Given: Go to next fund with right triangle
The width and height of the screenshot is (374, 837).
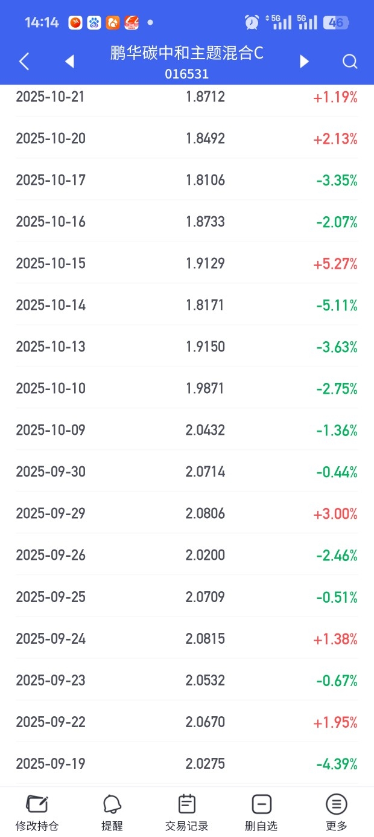Looking at the screenshot, I should [305, 61].
